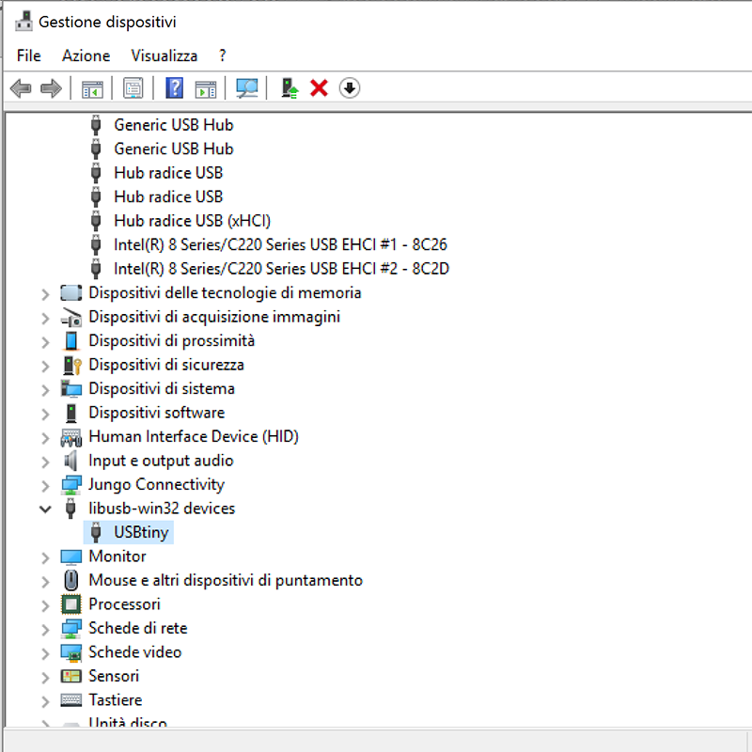
Task: Click icon beside Dispositivi di acquisizione immagini
Action: point(71,317)
